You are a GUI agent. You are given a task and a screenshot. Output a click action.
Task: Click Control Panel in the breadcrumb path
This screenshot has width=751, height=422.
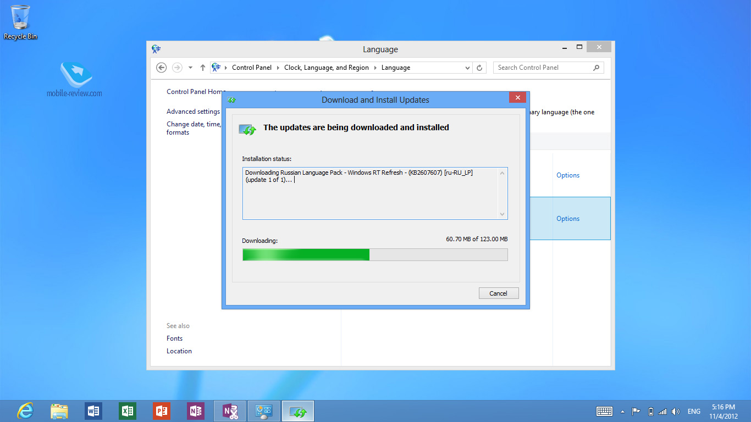point(252,68)
